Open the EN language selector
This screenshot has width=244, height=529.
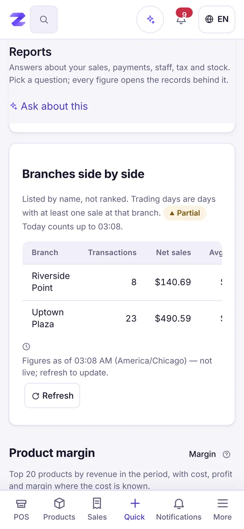tap(217, 19)
